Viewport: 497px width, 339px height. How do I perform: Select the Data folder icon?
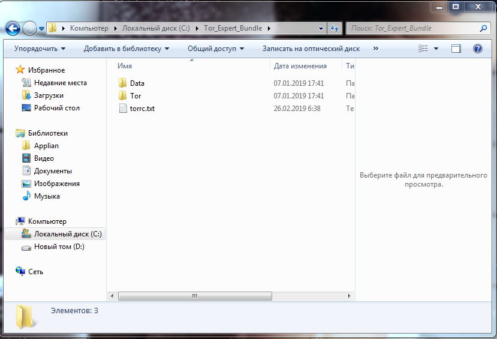click(x=123, y=83)
